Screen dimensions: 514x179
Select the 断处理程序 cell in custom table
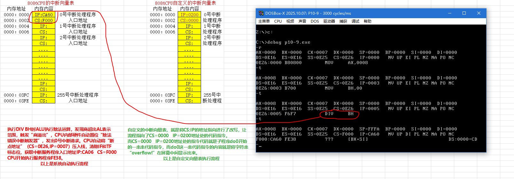click(212, 101)
